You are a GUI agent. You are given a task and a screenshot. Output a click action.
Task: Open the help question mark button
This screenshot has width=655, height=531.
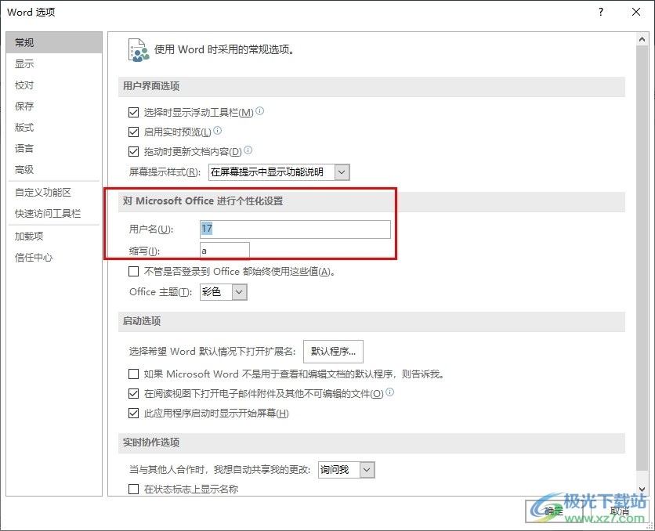click(x=601, y=12)
